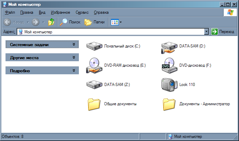Open the Файл menu
Image resolution: width=239 pixels, height=141 pixels.
tap(10, 12)
